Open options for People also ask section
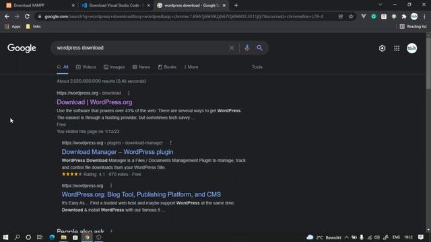The height and width of the screenshot is (242, 431). [111, 231]
